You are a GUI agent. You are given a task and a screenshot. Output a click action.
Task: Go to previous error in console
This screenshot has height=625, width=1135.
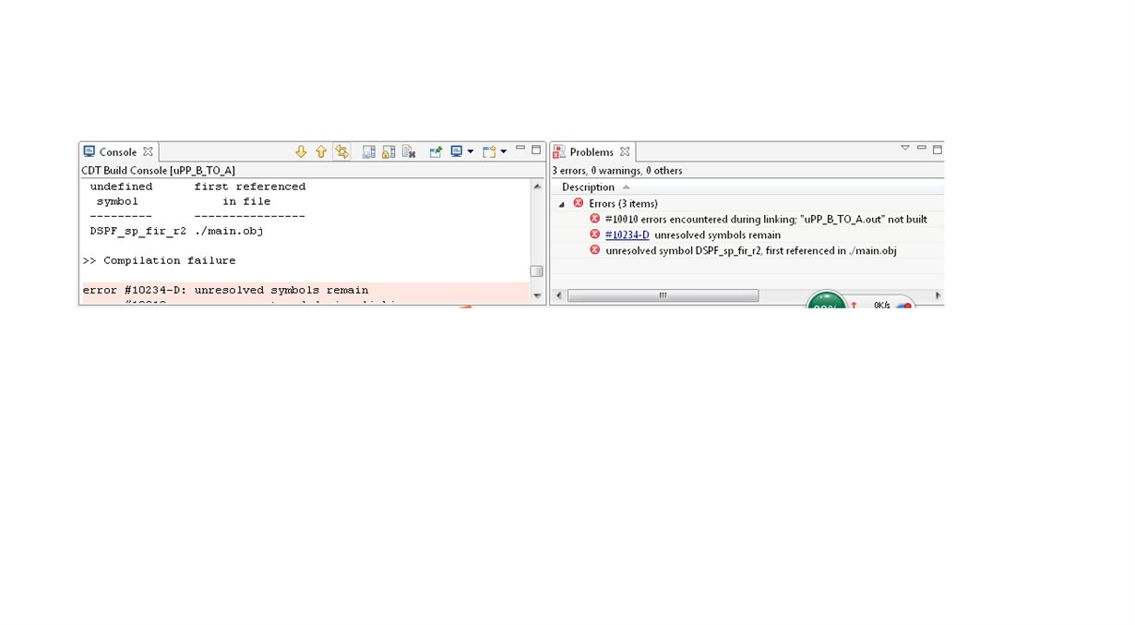321,151
